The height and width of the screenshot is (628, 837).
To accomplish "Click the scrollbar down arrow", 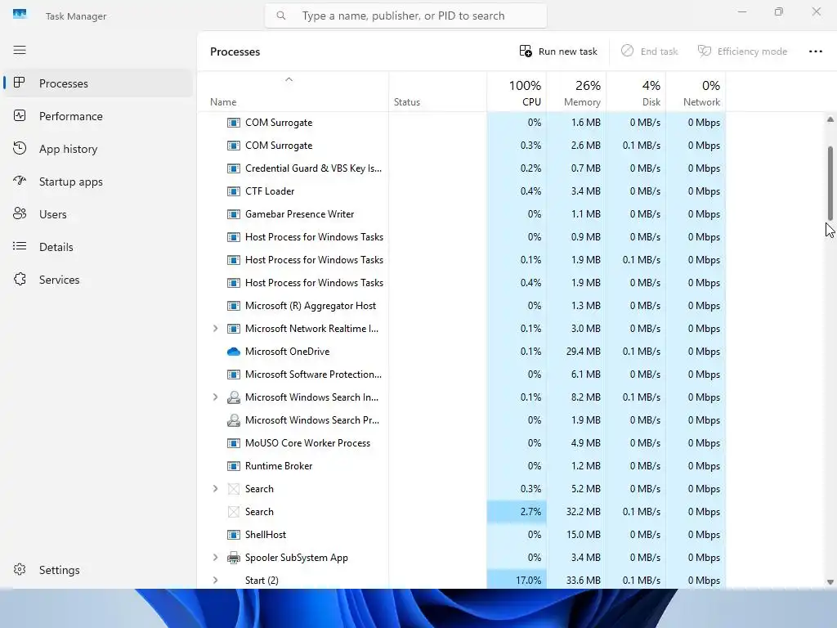I will (830, 582).
